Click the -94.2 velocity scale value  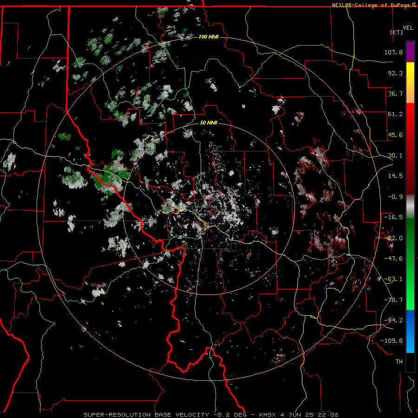[x=393, y=320]
